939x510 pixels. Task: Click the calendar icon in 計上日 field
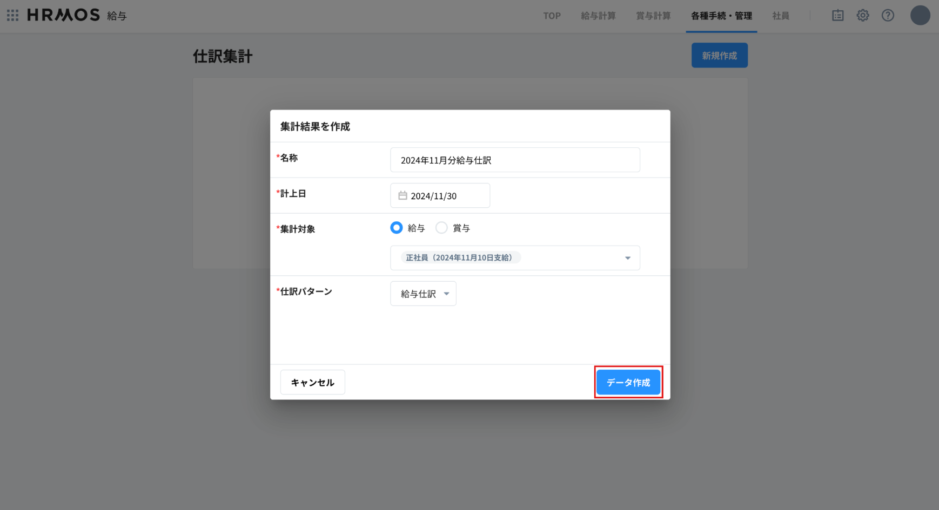point(403,196)
